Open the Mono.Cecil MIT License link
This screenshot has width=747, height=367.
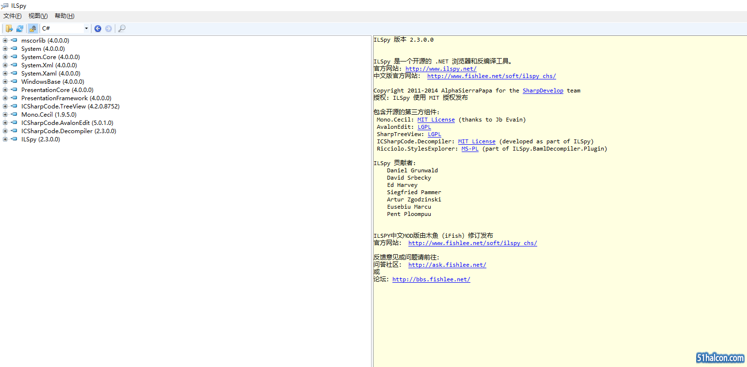[436, 120]
